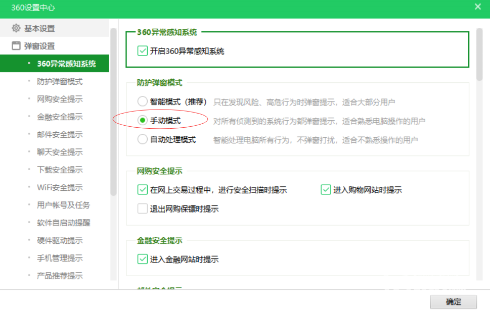Close the 360设置中心 window

pyautogui.click(x=477, y=7)
